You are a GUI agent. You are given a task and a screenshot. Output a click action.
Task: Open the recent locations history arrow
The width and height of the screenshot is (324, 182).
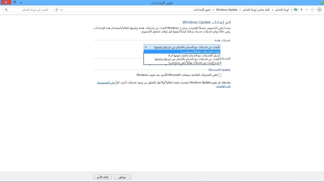point(307,10)
